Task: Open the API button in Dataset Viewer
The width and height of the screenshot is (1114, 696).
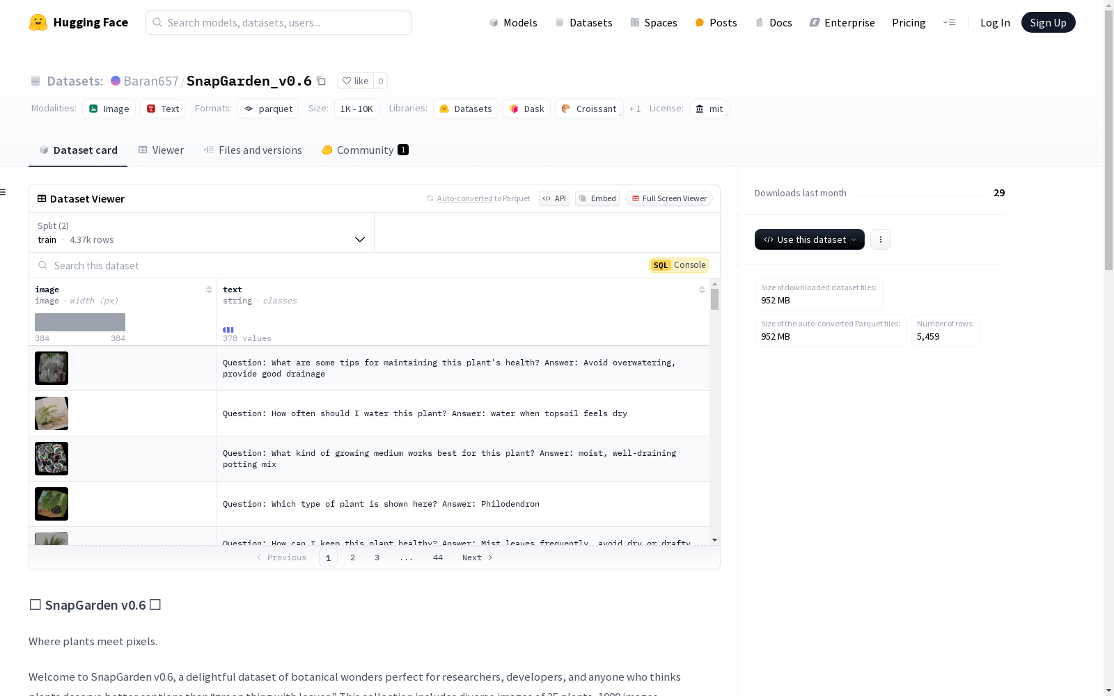Action: (554, 198)
